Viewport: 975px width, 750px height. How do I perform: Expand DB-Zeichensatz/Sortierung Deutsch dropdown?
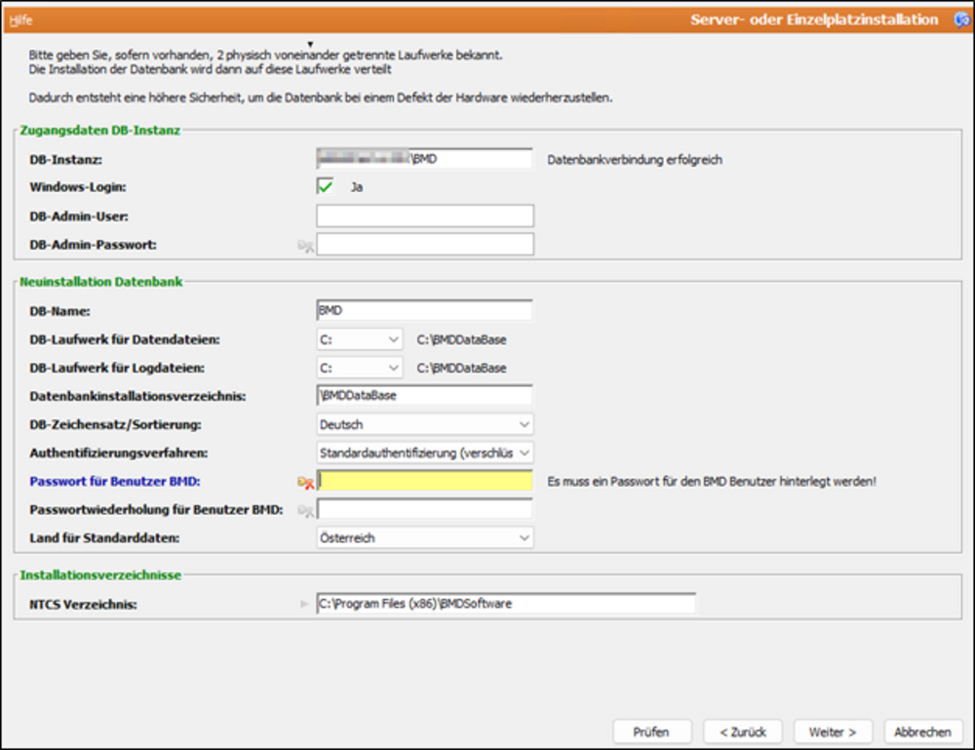(x=425, y=425)
